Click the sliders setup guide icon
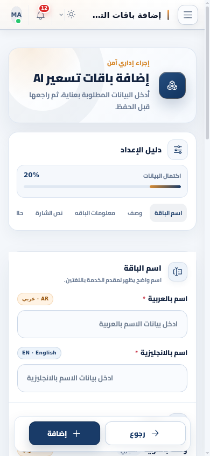210x456 pixels. tap(178, 150)
